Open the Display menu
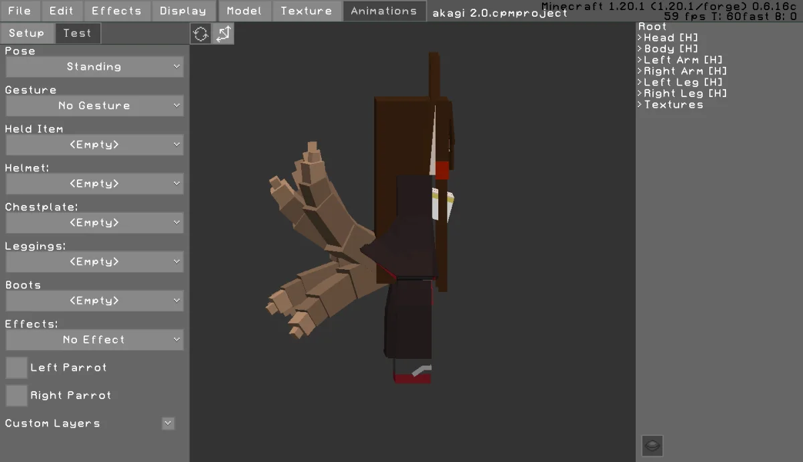The height and width of the screenshot is (462, 803). [183, 11]
